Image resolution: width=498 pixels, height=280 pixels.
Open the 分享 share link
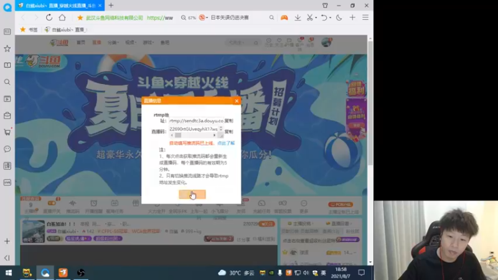243,240
